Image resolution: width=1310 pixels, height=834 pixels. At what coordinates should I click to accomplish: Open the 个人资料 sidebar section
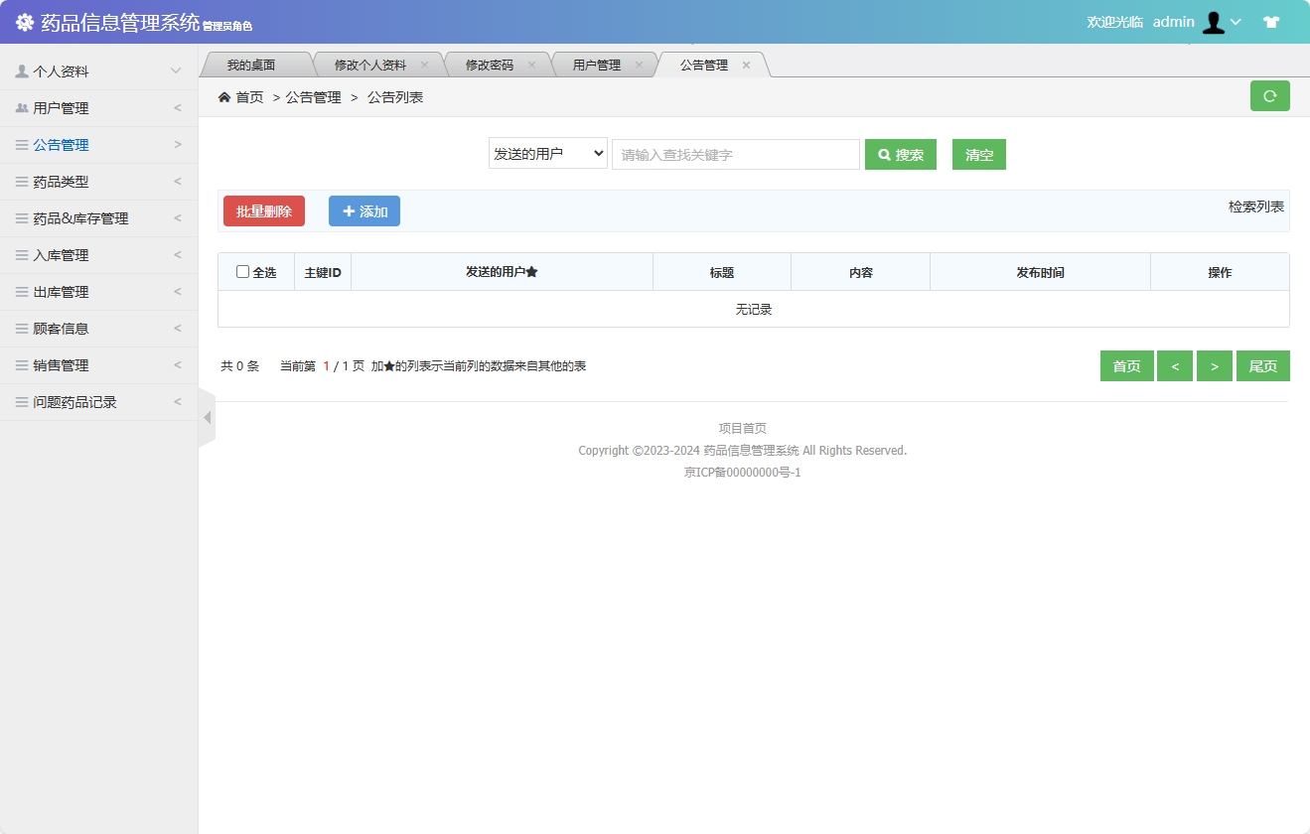tap(60, 69)
